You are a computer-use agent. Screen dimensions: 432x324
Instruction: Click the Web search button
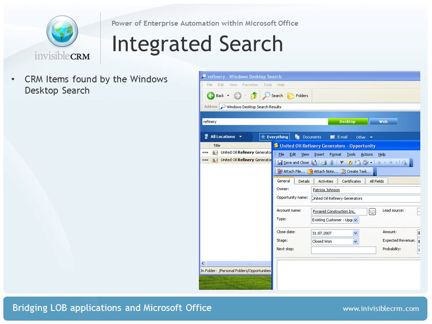click(x=383, y=121)
